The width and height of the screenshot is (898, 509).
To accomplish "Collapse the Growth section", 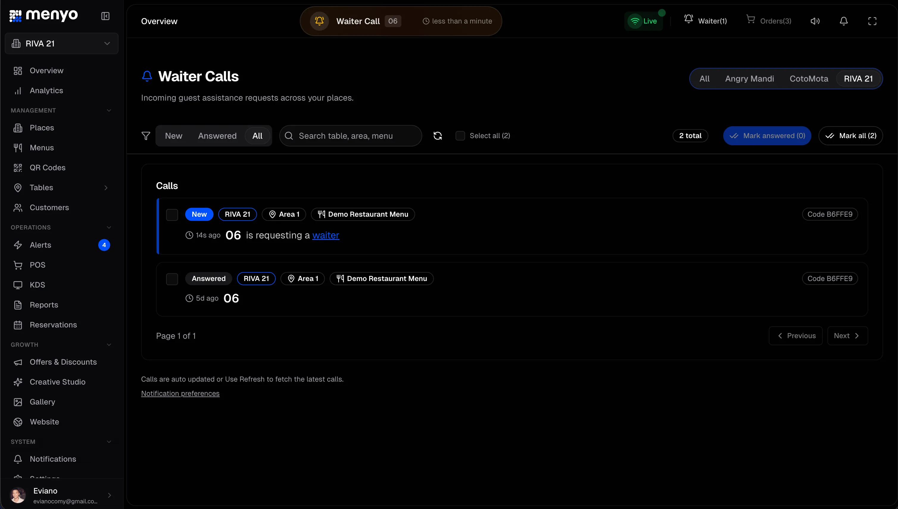I will coord(109,344).
